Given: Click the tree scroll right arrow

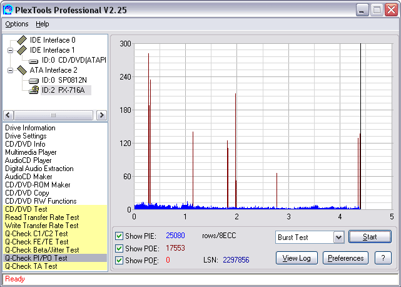Looking at the screenshot, I should point(101,115).
